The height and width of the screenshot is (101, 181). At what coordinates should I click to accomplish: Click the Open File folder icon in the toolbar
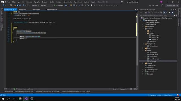coord(15,5)
